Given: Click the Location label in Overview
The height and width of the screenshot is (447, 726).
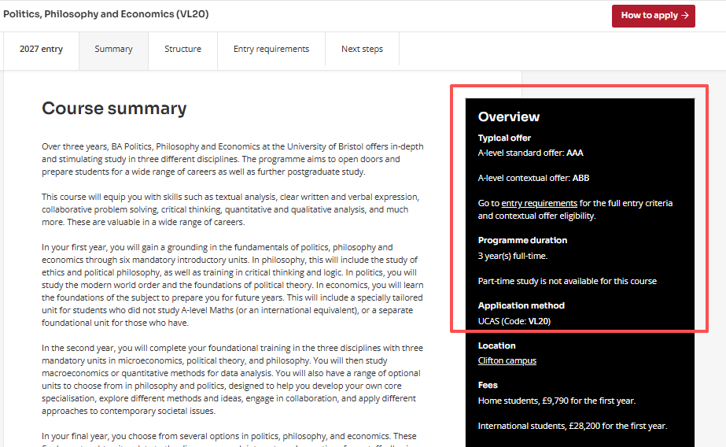Looking at the screenshot, I should pyautogui.click(x=496, y=346).
